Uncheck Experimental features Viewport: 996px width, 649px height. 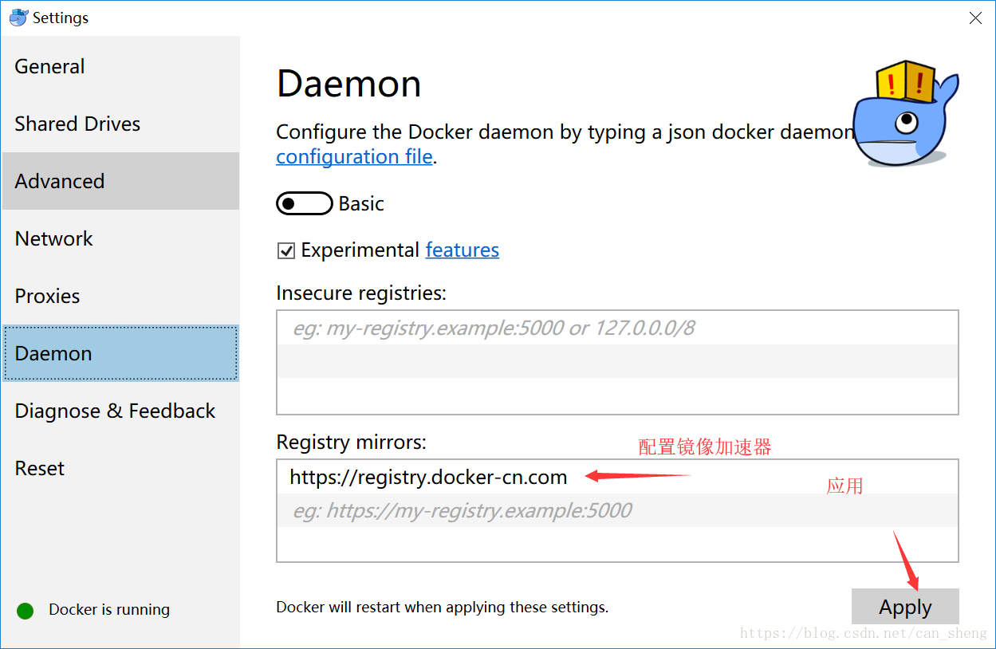[x=285, y=250]
